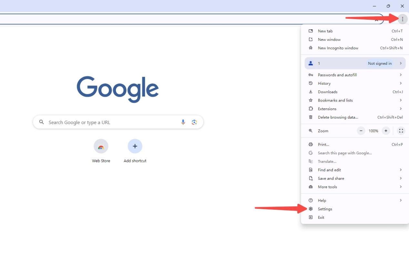
Task: Open the More tools submenu
Action: pyautogui.click(x=355, y=187)
